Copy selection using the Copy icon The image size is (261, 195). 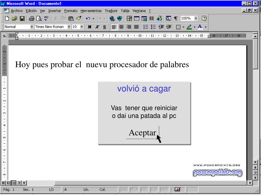[63, 18]
